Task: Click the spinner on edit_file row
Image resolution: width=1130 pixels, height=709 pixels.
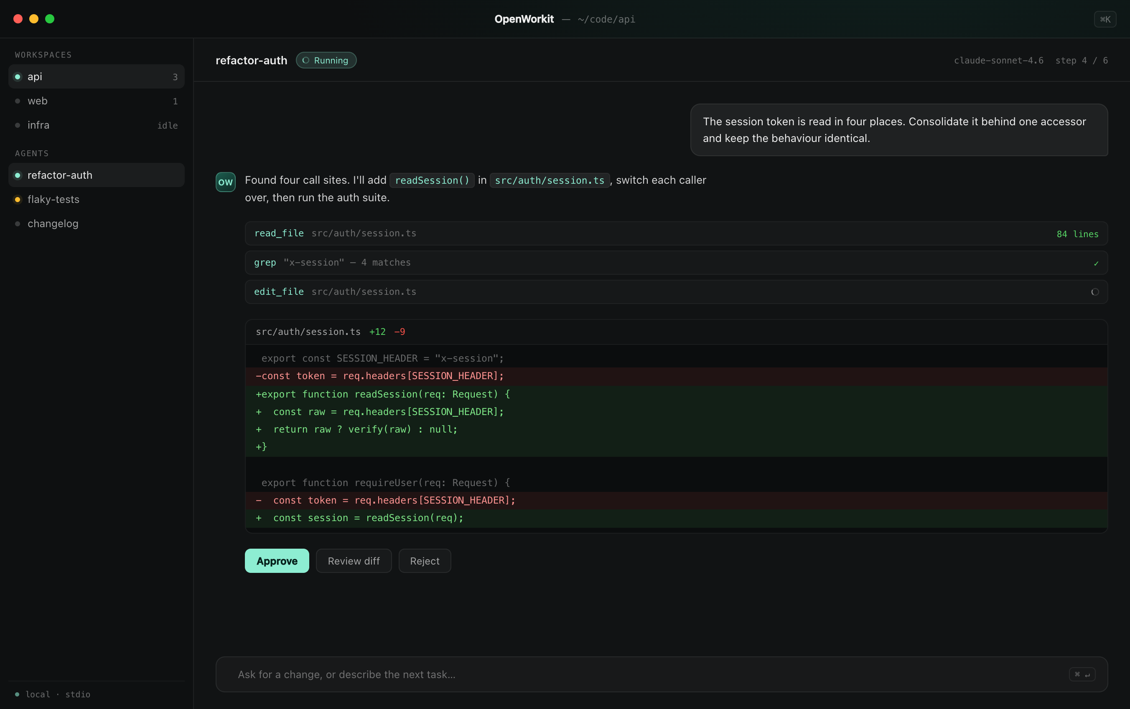Action: click(x=1094, y=292)
